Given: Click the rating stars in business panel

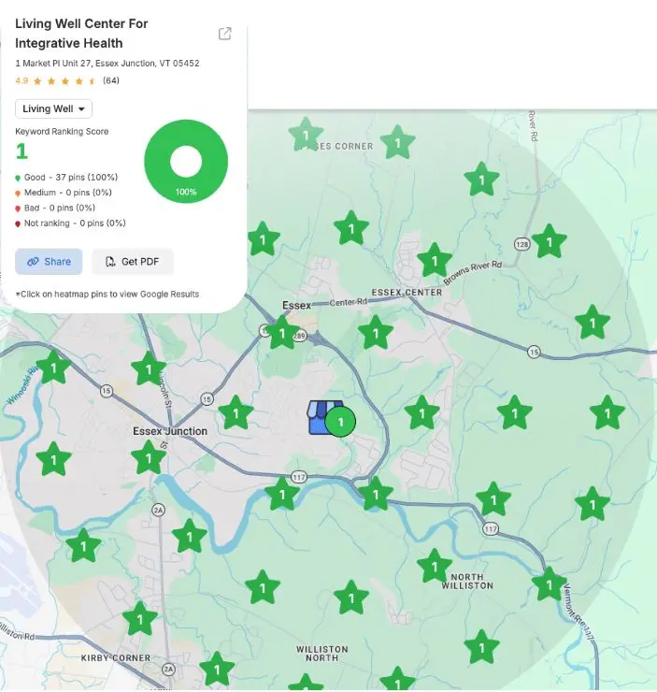Looking at the screenshot, I should coord(64,80).
